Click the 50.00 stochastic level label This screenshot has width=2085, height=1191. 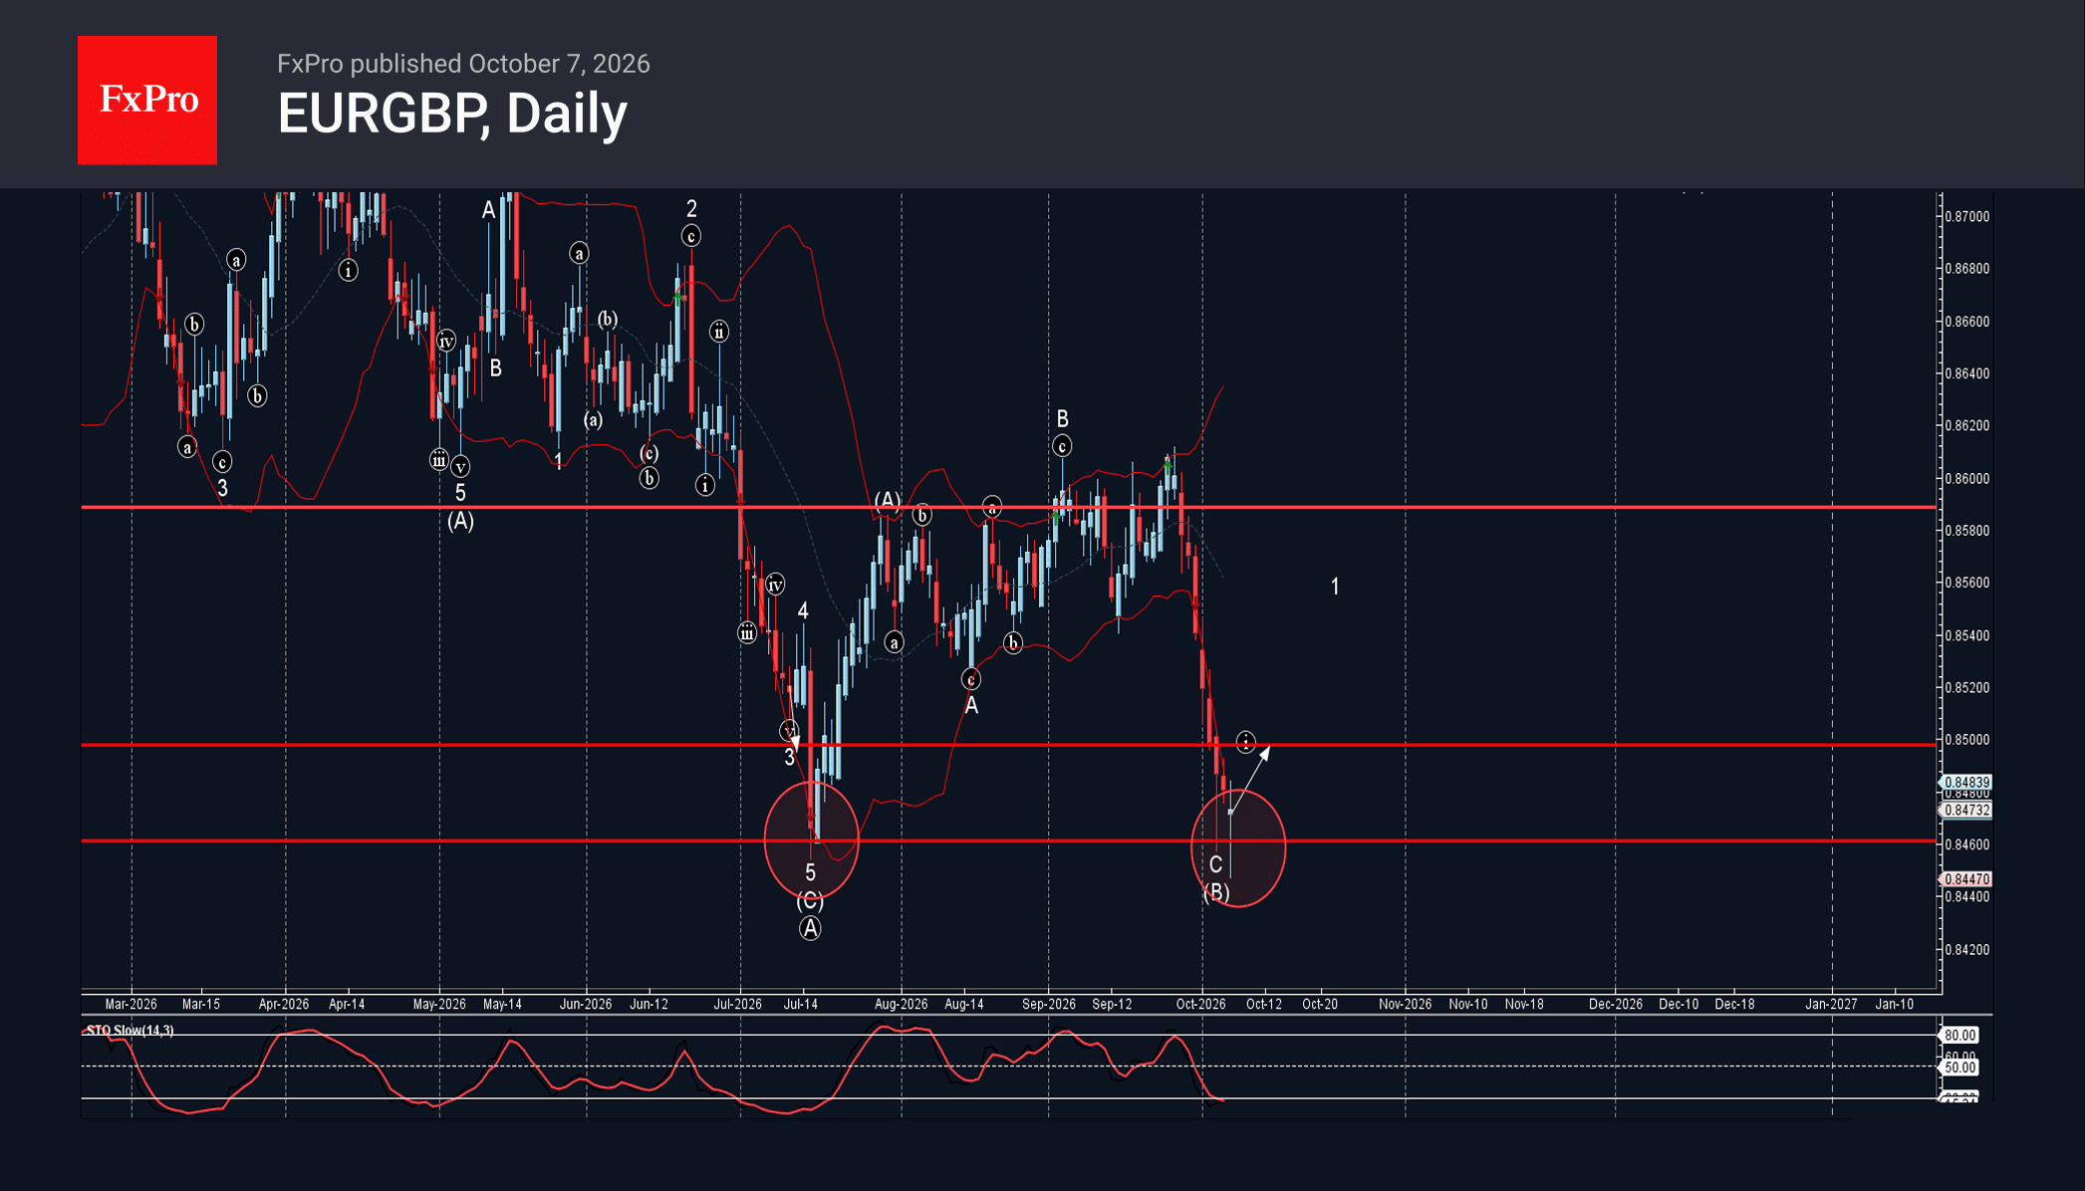click(x=1959, y=1068)
